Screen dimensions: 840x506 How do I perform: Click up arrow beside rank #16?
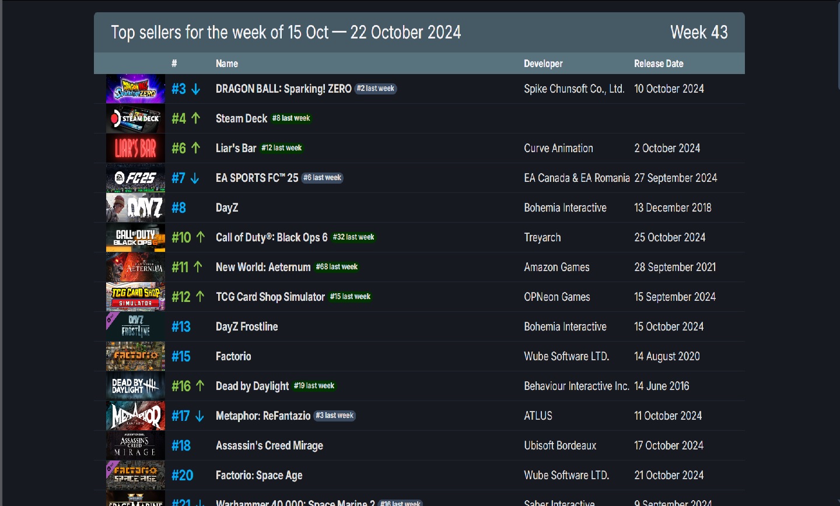pyautogui.click(x=200, y=386)
